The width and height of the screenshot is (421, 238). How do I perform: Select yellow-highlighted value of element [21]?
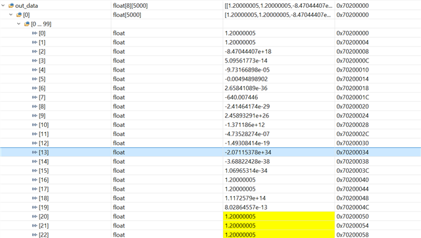[x=279, y=226]
